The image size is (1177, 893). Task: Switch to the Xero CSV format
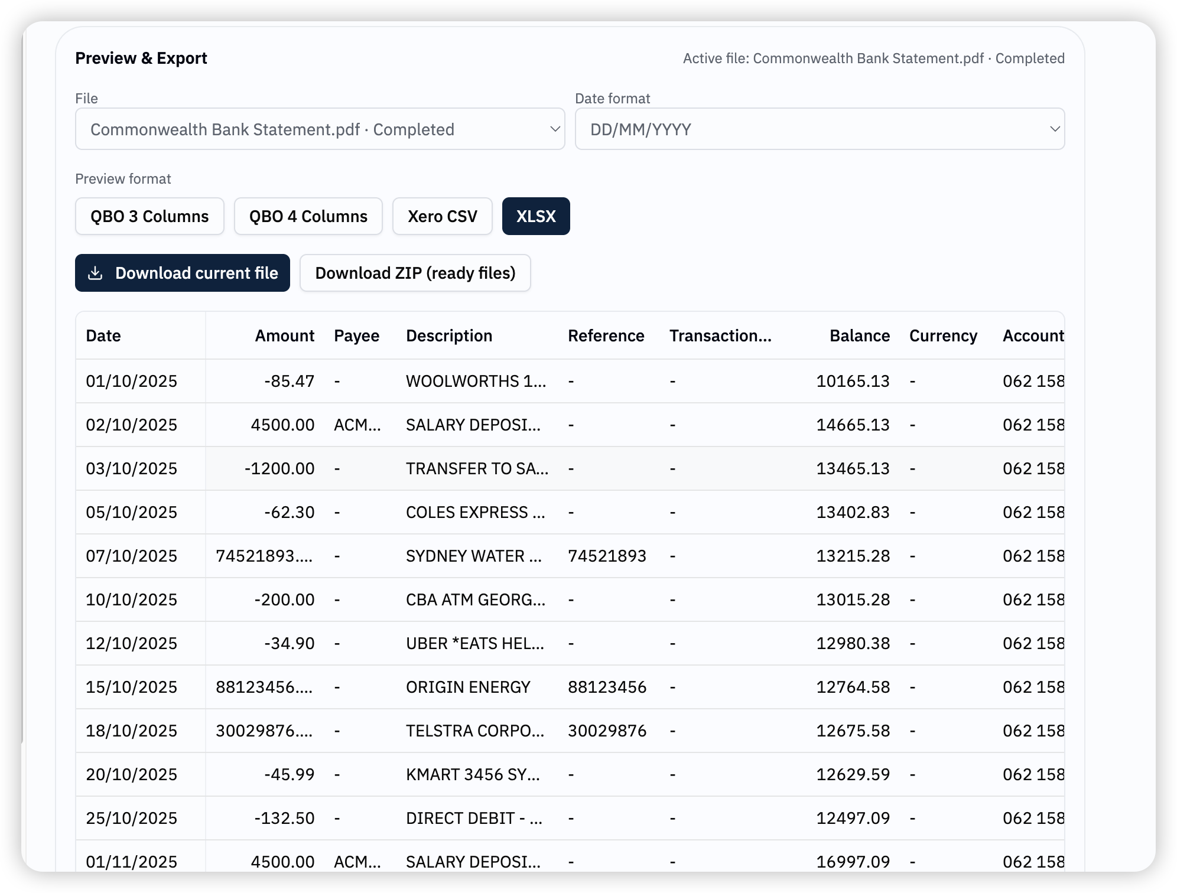442,216
